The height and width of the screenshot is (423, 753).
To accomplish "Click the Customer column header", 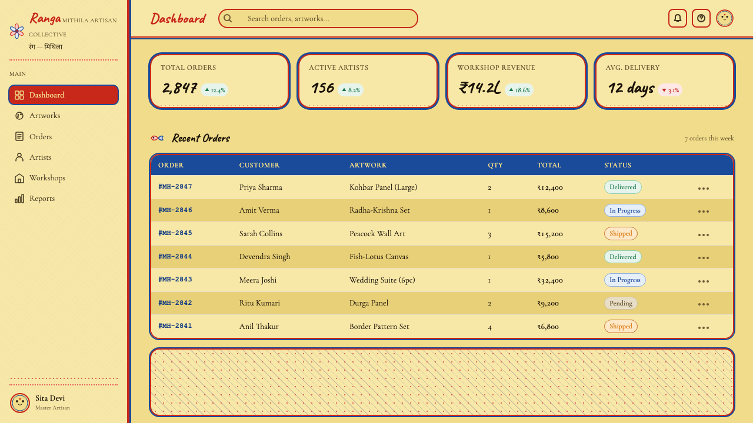I will [259, 165].
